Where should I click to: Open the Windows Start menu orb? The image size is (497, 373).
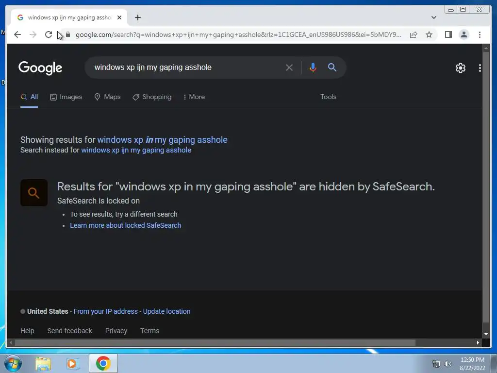click(x=13, y=363)
